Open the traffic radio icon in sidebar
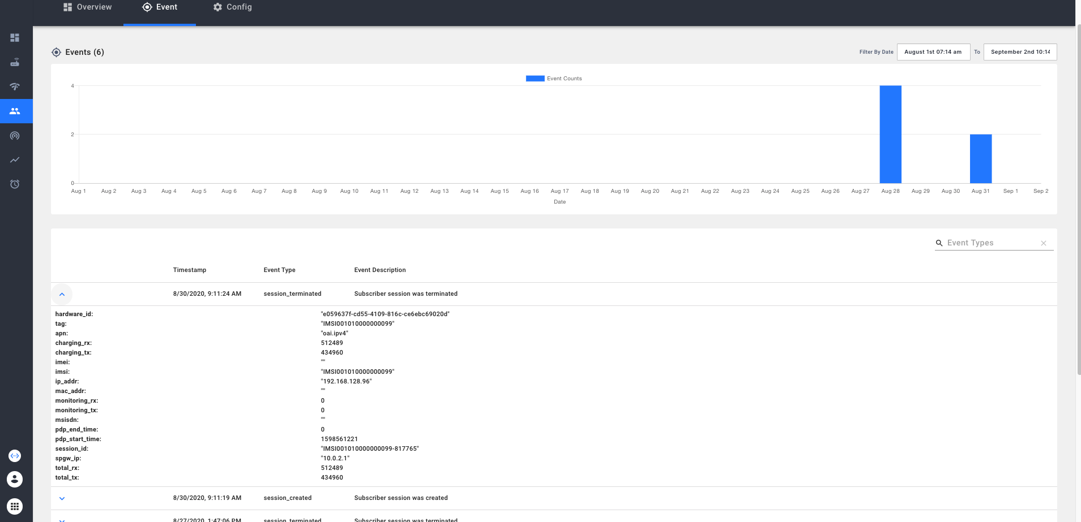The image size is (1081, 522). (15, 136)
